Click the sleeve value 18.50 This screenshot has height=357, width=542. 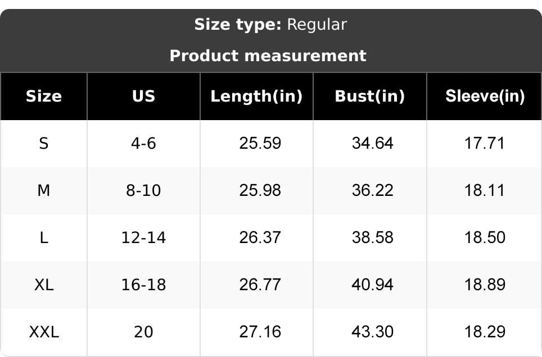tap(485, 237)
